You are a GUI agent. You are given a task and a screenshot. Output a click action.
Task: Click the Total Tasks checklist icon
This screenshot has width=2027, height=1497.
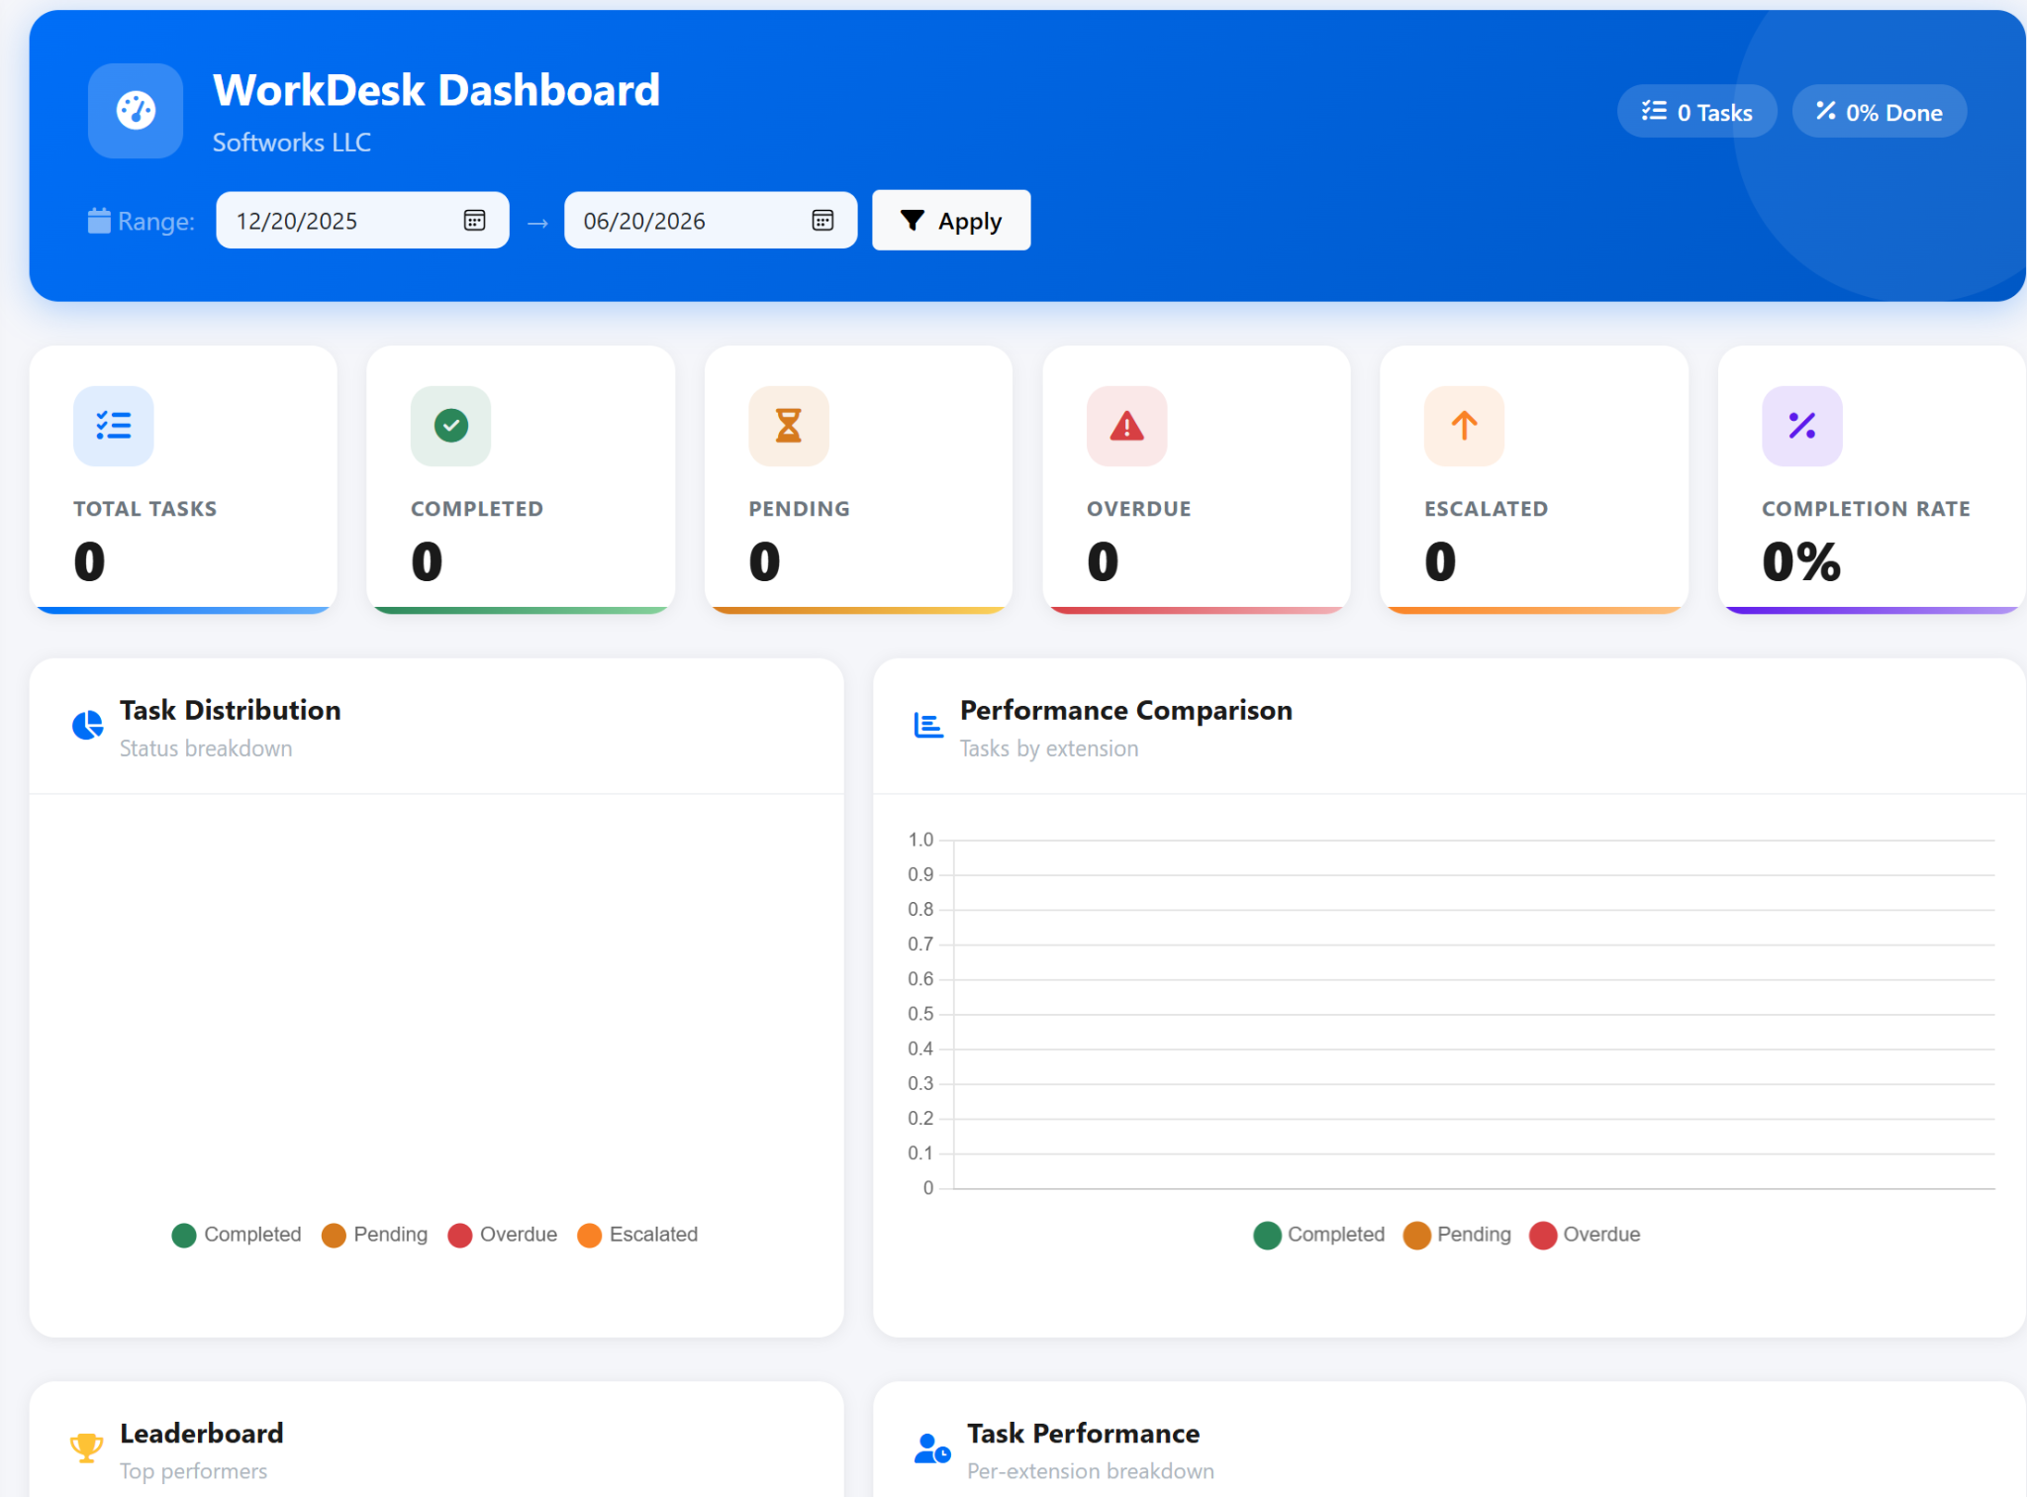click(114, 426)
